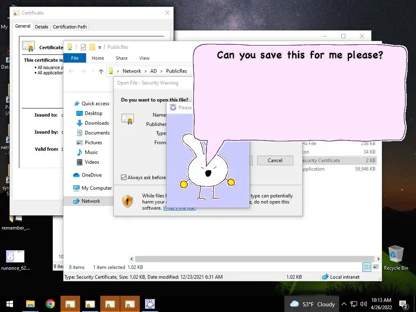Open the Home ribbon tab
Screen dimensions: 416x312
coord(98,58)
